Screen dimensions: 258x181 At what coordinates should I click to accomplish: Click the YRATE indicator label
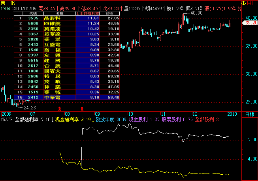point(6,119)
